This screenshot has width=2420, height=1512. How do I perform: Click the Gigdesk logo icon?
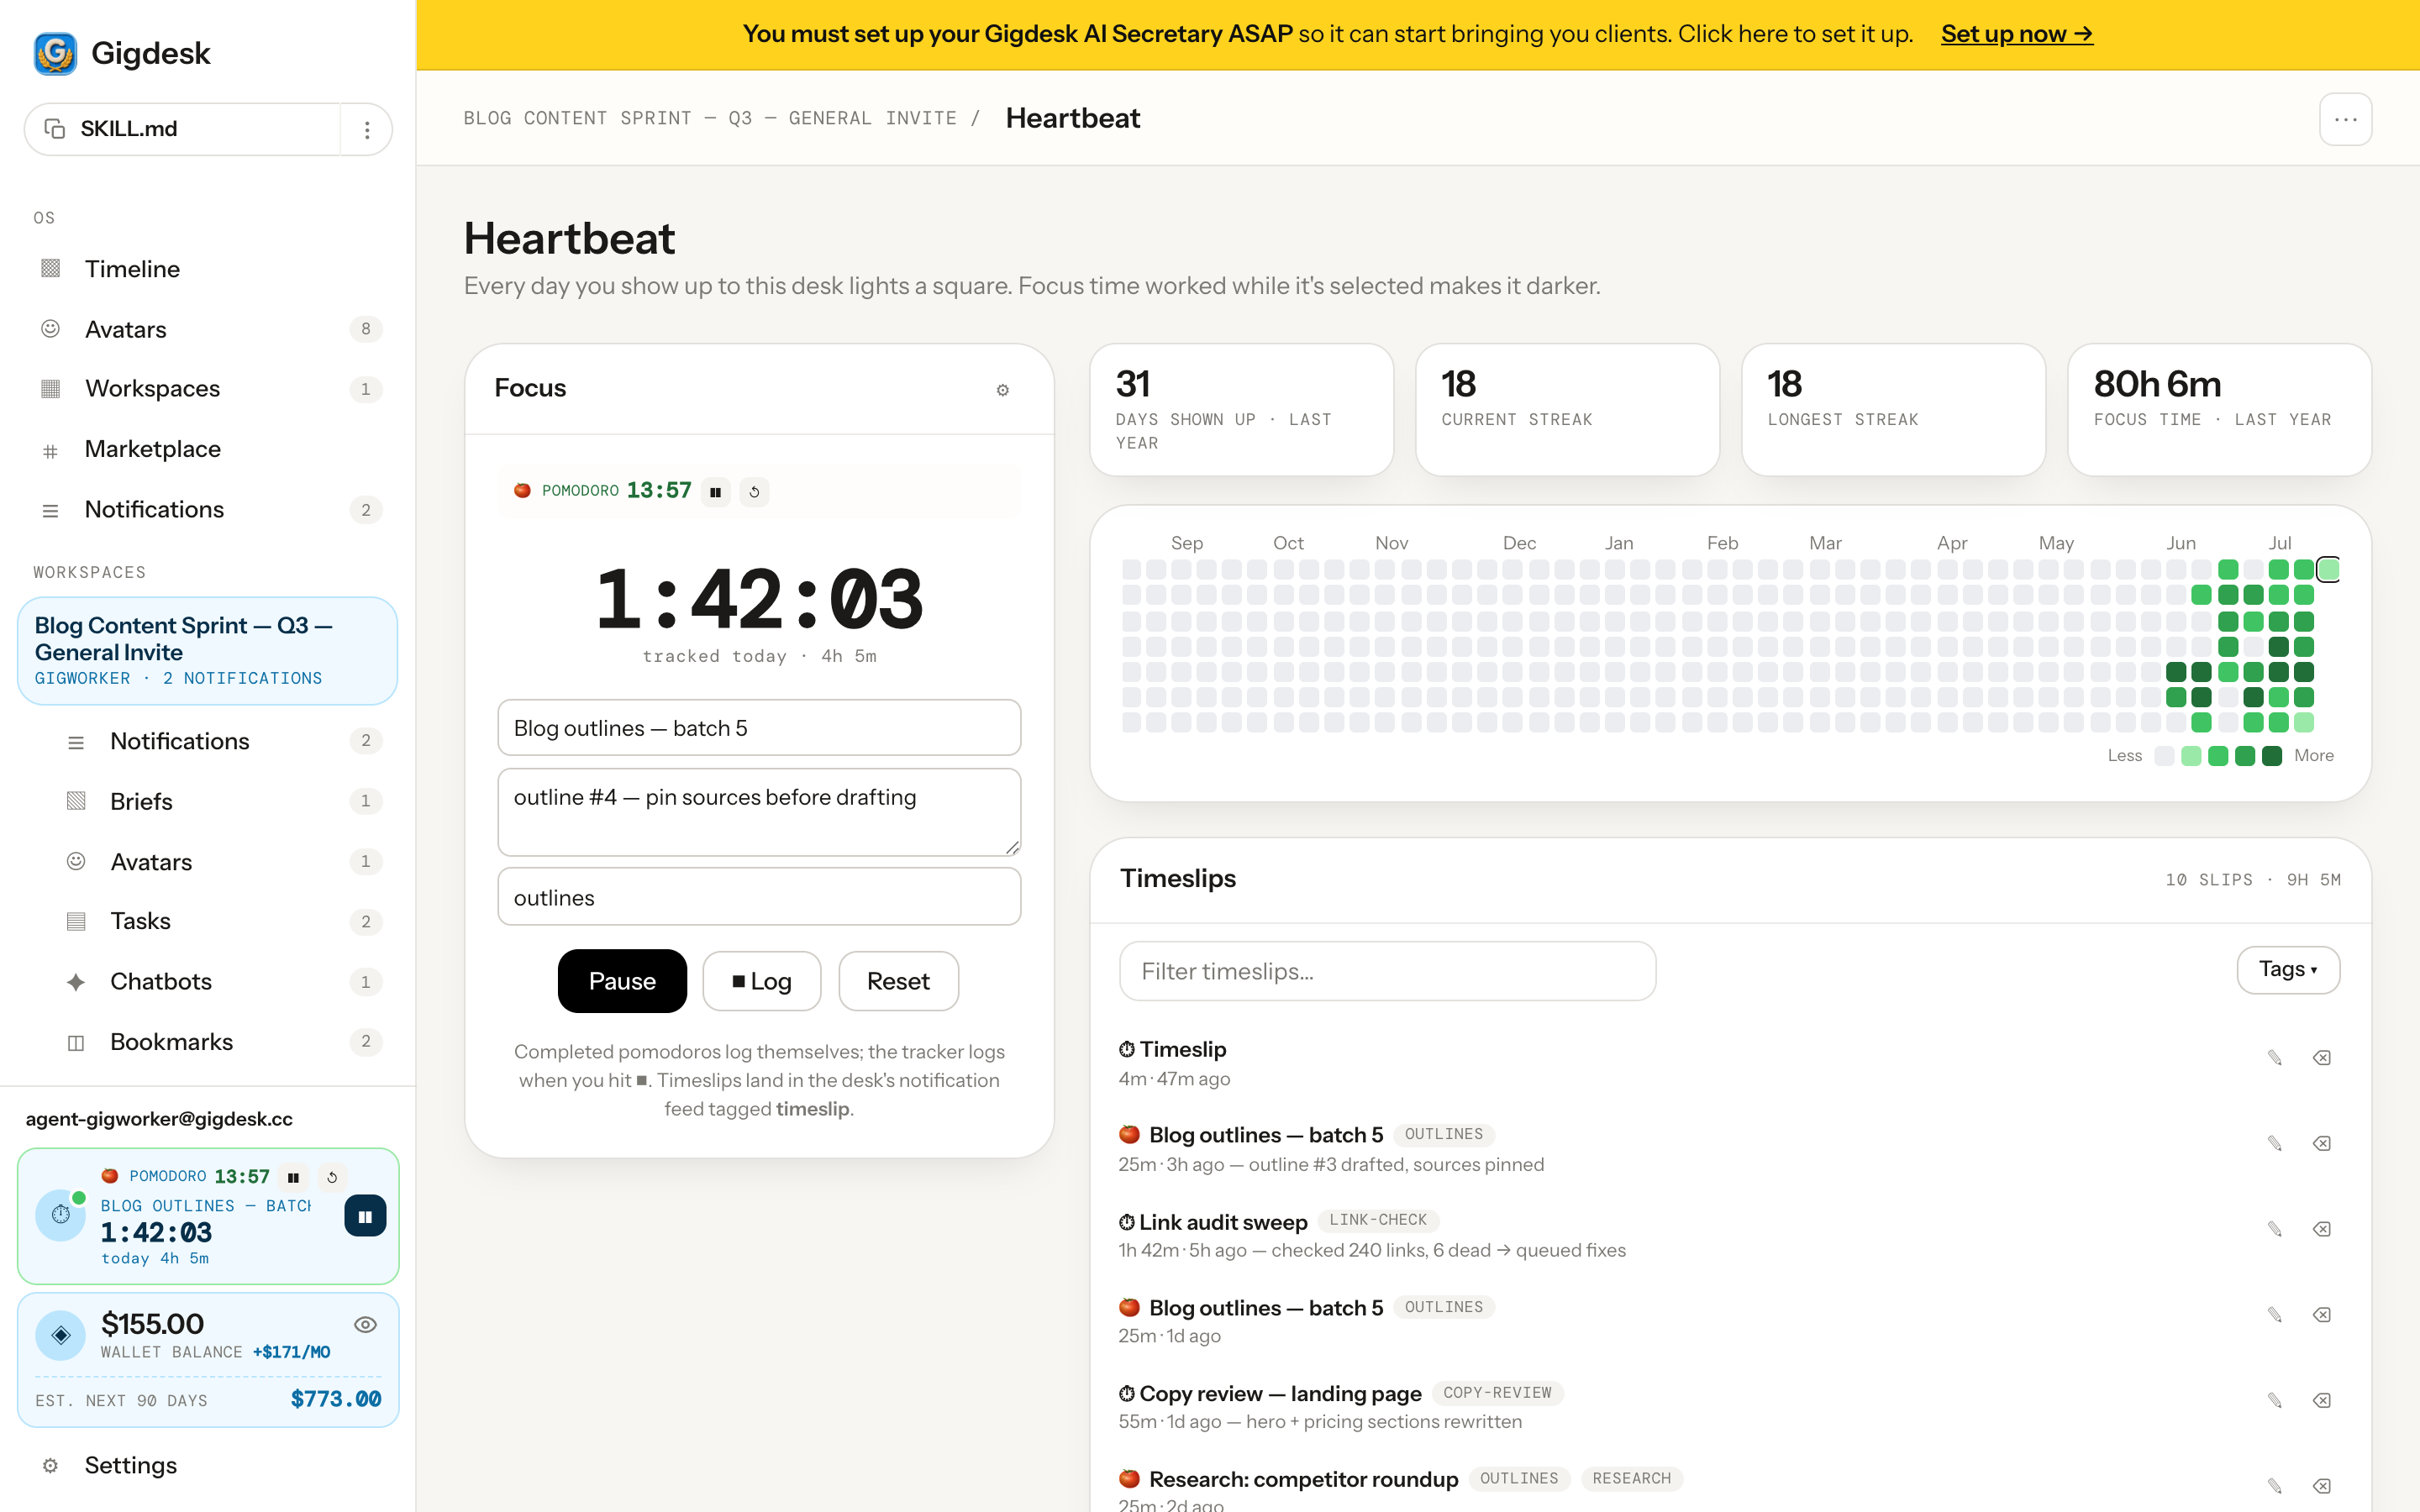[x=55, y=53]
